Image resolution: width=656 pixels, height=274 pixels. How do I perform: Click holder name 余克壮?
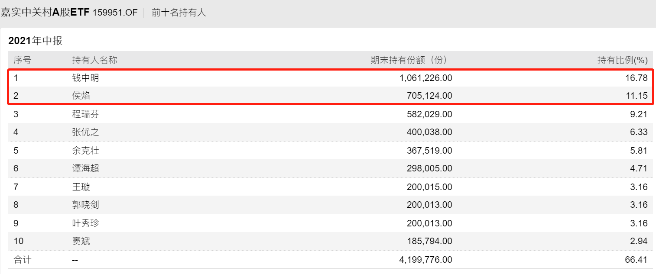click(x=86, y=151)
